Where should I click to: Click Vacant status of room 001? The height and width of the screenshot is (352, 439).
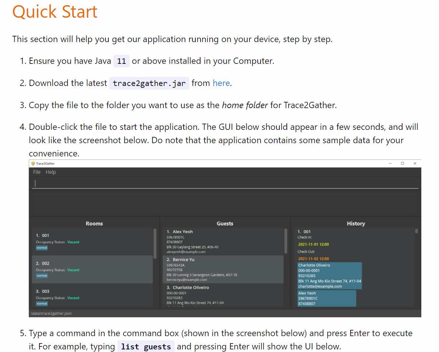click(x=73, y=242)
